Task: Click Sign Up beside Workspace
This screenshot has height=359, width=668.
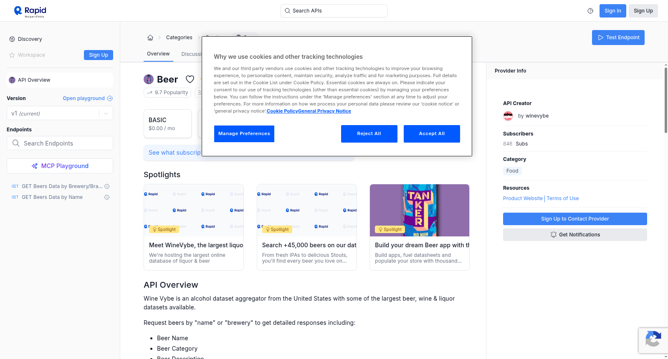Action: 99,55
